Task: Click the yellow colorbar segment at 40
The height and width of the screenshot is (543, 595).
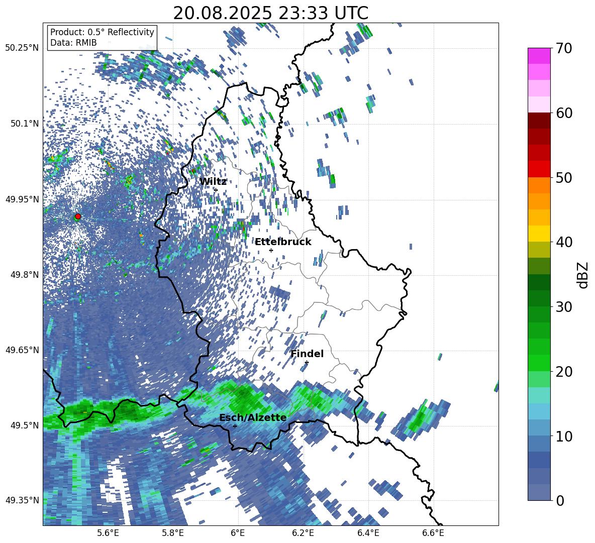Action: (x=539, y=234)
